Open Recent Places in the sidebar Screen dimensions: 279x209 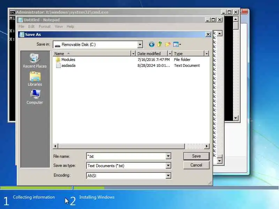[x=35, y=61]
